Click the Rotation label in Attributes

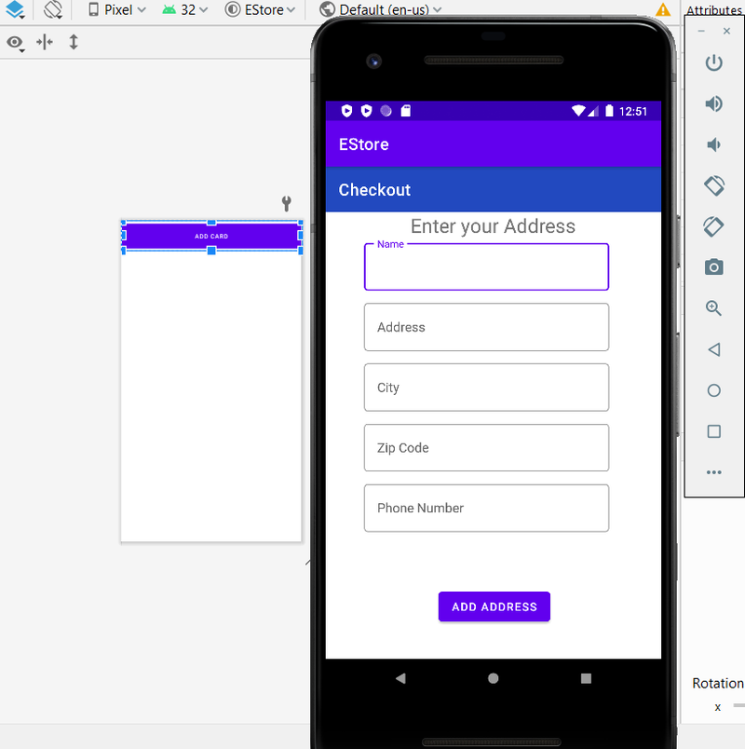tap(718, 683)
